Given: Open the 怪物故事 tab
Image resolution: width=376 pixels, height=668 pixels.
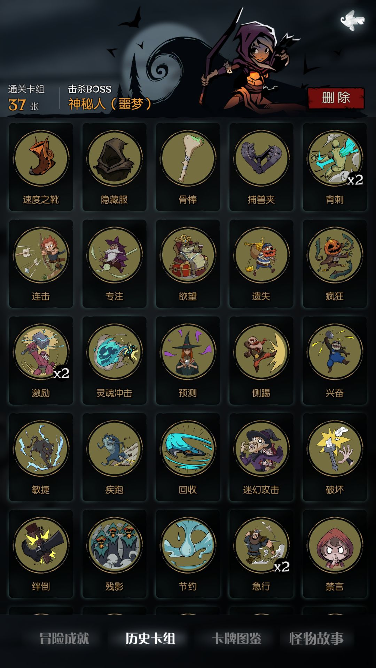Looking at the screenshot, I should 316,638.
